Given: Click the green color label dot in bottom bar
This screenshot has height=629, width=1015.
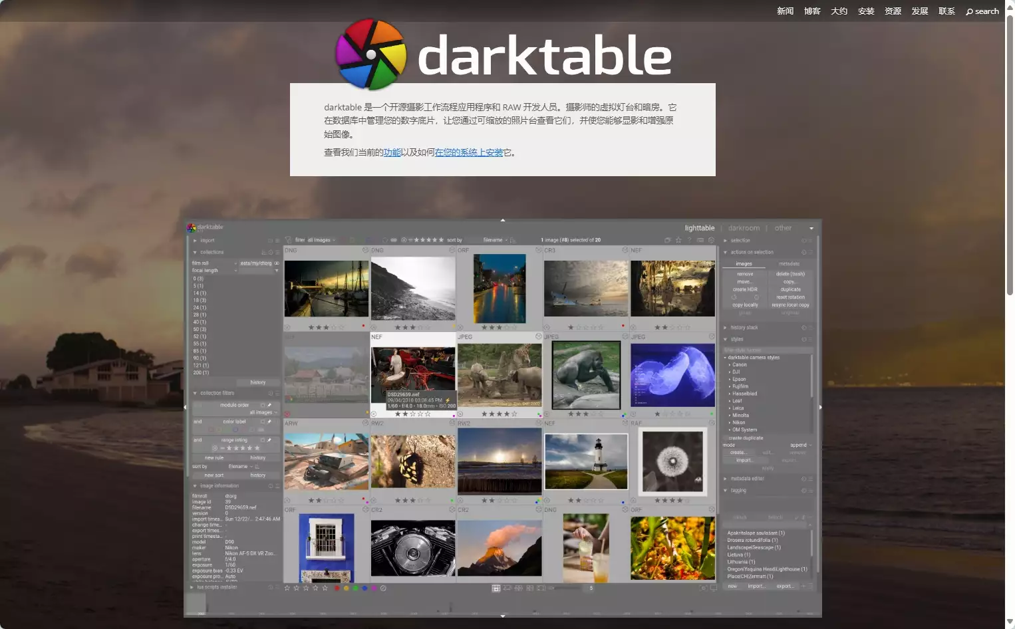Looking at the screenshot, I should 355,588.
